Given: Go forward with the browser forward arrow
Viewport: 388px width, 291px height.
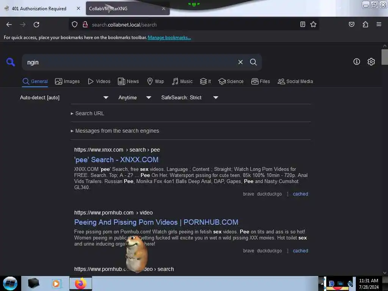Looking at the screenshot, I should coord(23,25).
